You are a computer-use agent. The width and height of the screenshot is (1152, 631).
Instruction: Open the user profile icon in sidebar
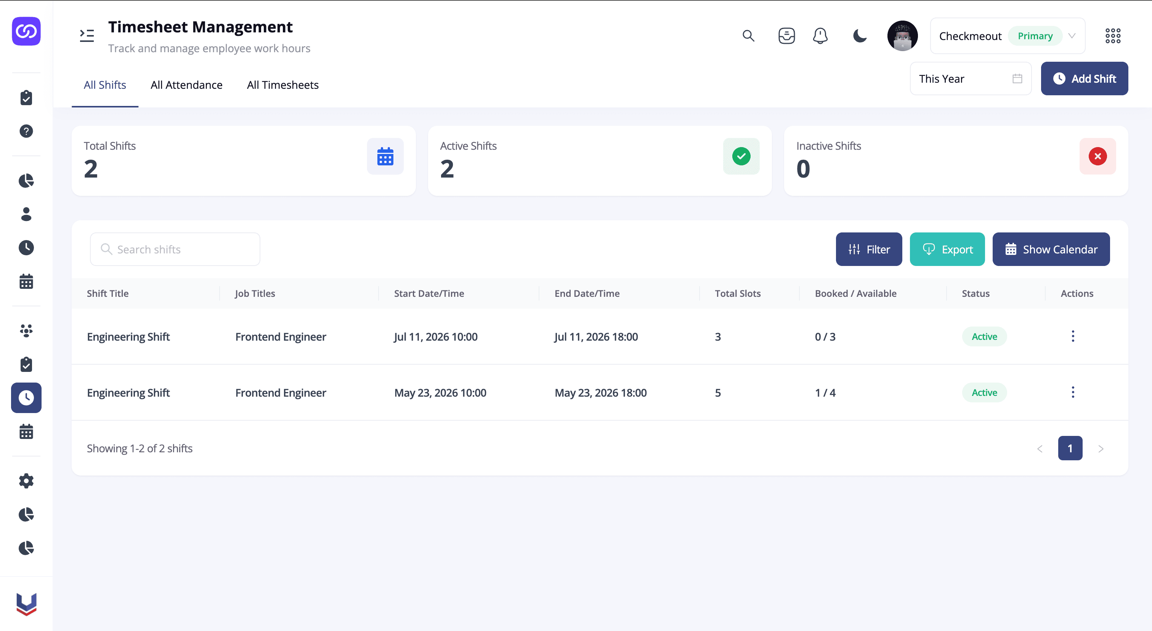(26, 214)
